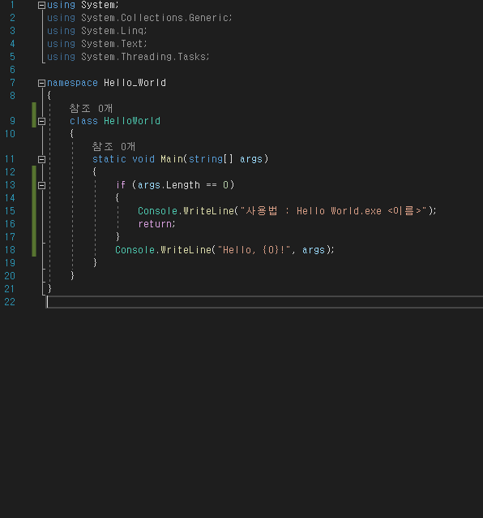Click the 'namespace' keyword on line 7
This screenshot has width=483, height=518.
(x=72, y=83)
